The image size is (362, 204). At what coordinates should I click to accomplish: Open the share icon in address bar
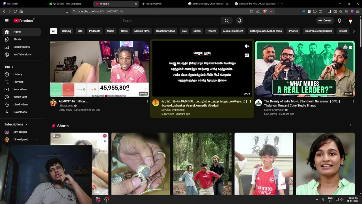tap(258, 11)
